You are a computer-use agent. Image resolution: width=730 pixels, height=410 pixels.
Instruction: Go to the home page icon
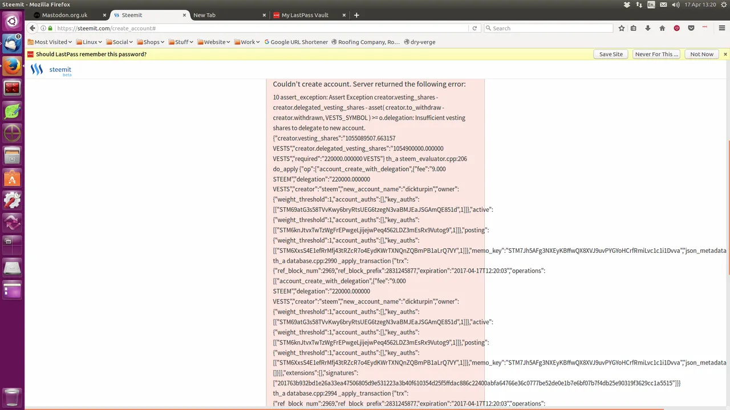click(x=662, y=28)
